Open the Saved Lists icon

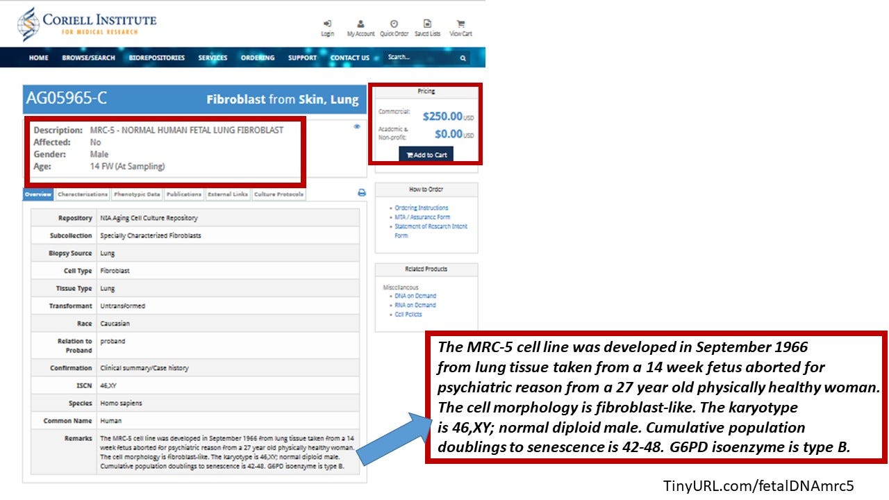[427, 28]
